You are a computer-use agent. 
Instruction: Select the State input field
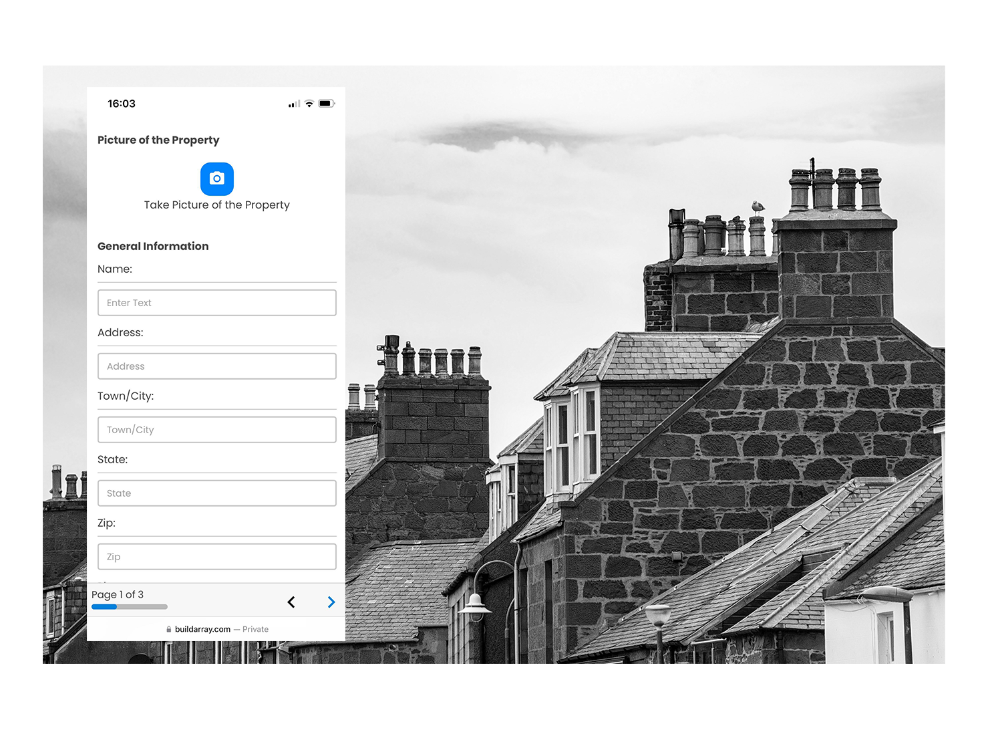pyautogui.click(x=217, y=493)
